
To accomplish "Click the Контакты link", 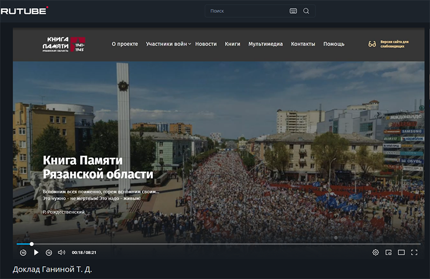I will click(303, 44).
